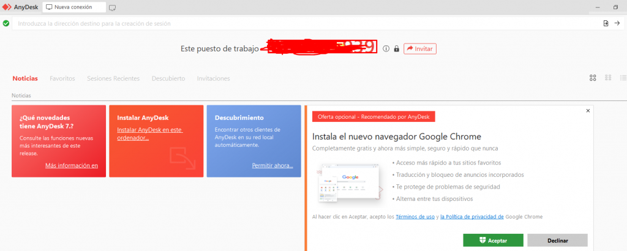
Task: Close the Google Chrome offer panel
Action: pyautogui.click(x=588, y=111)
